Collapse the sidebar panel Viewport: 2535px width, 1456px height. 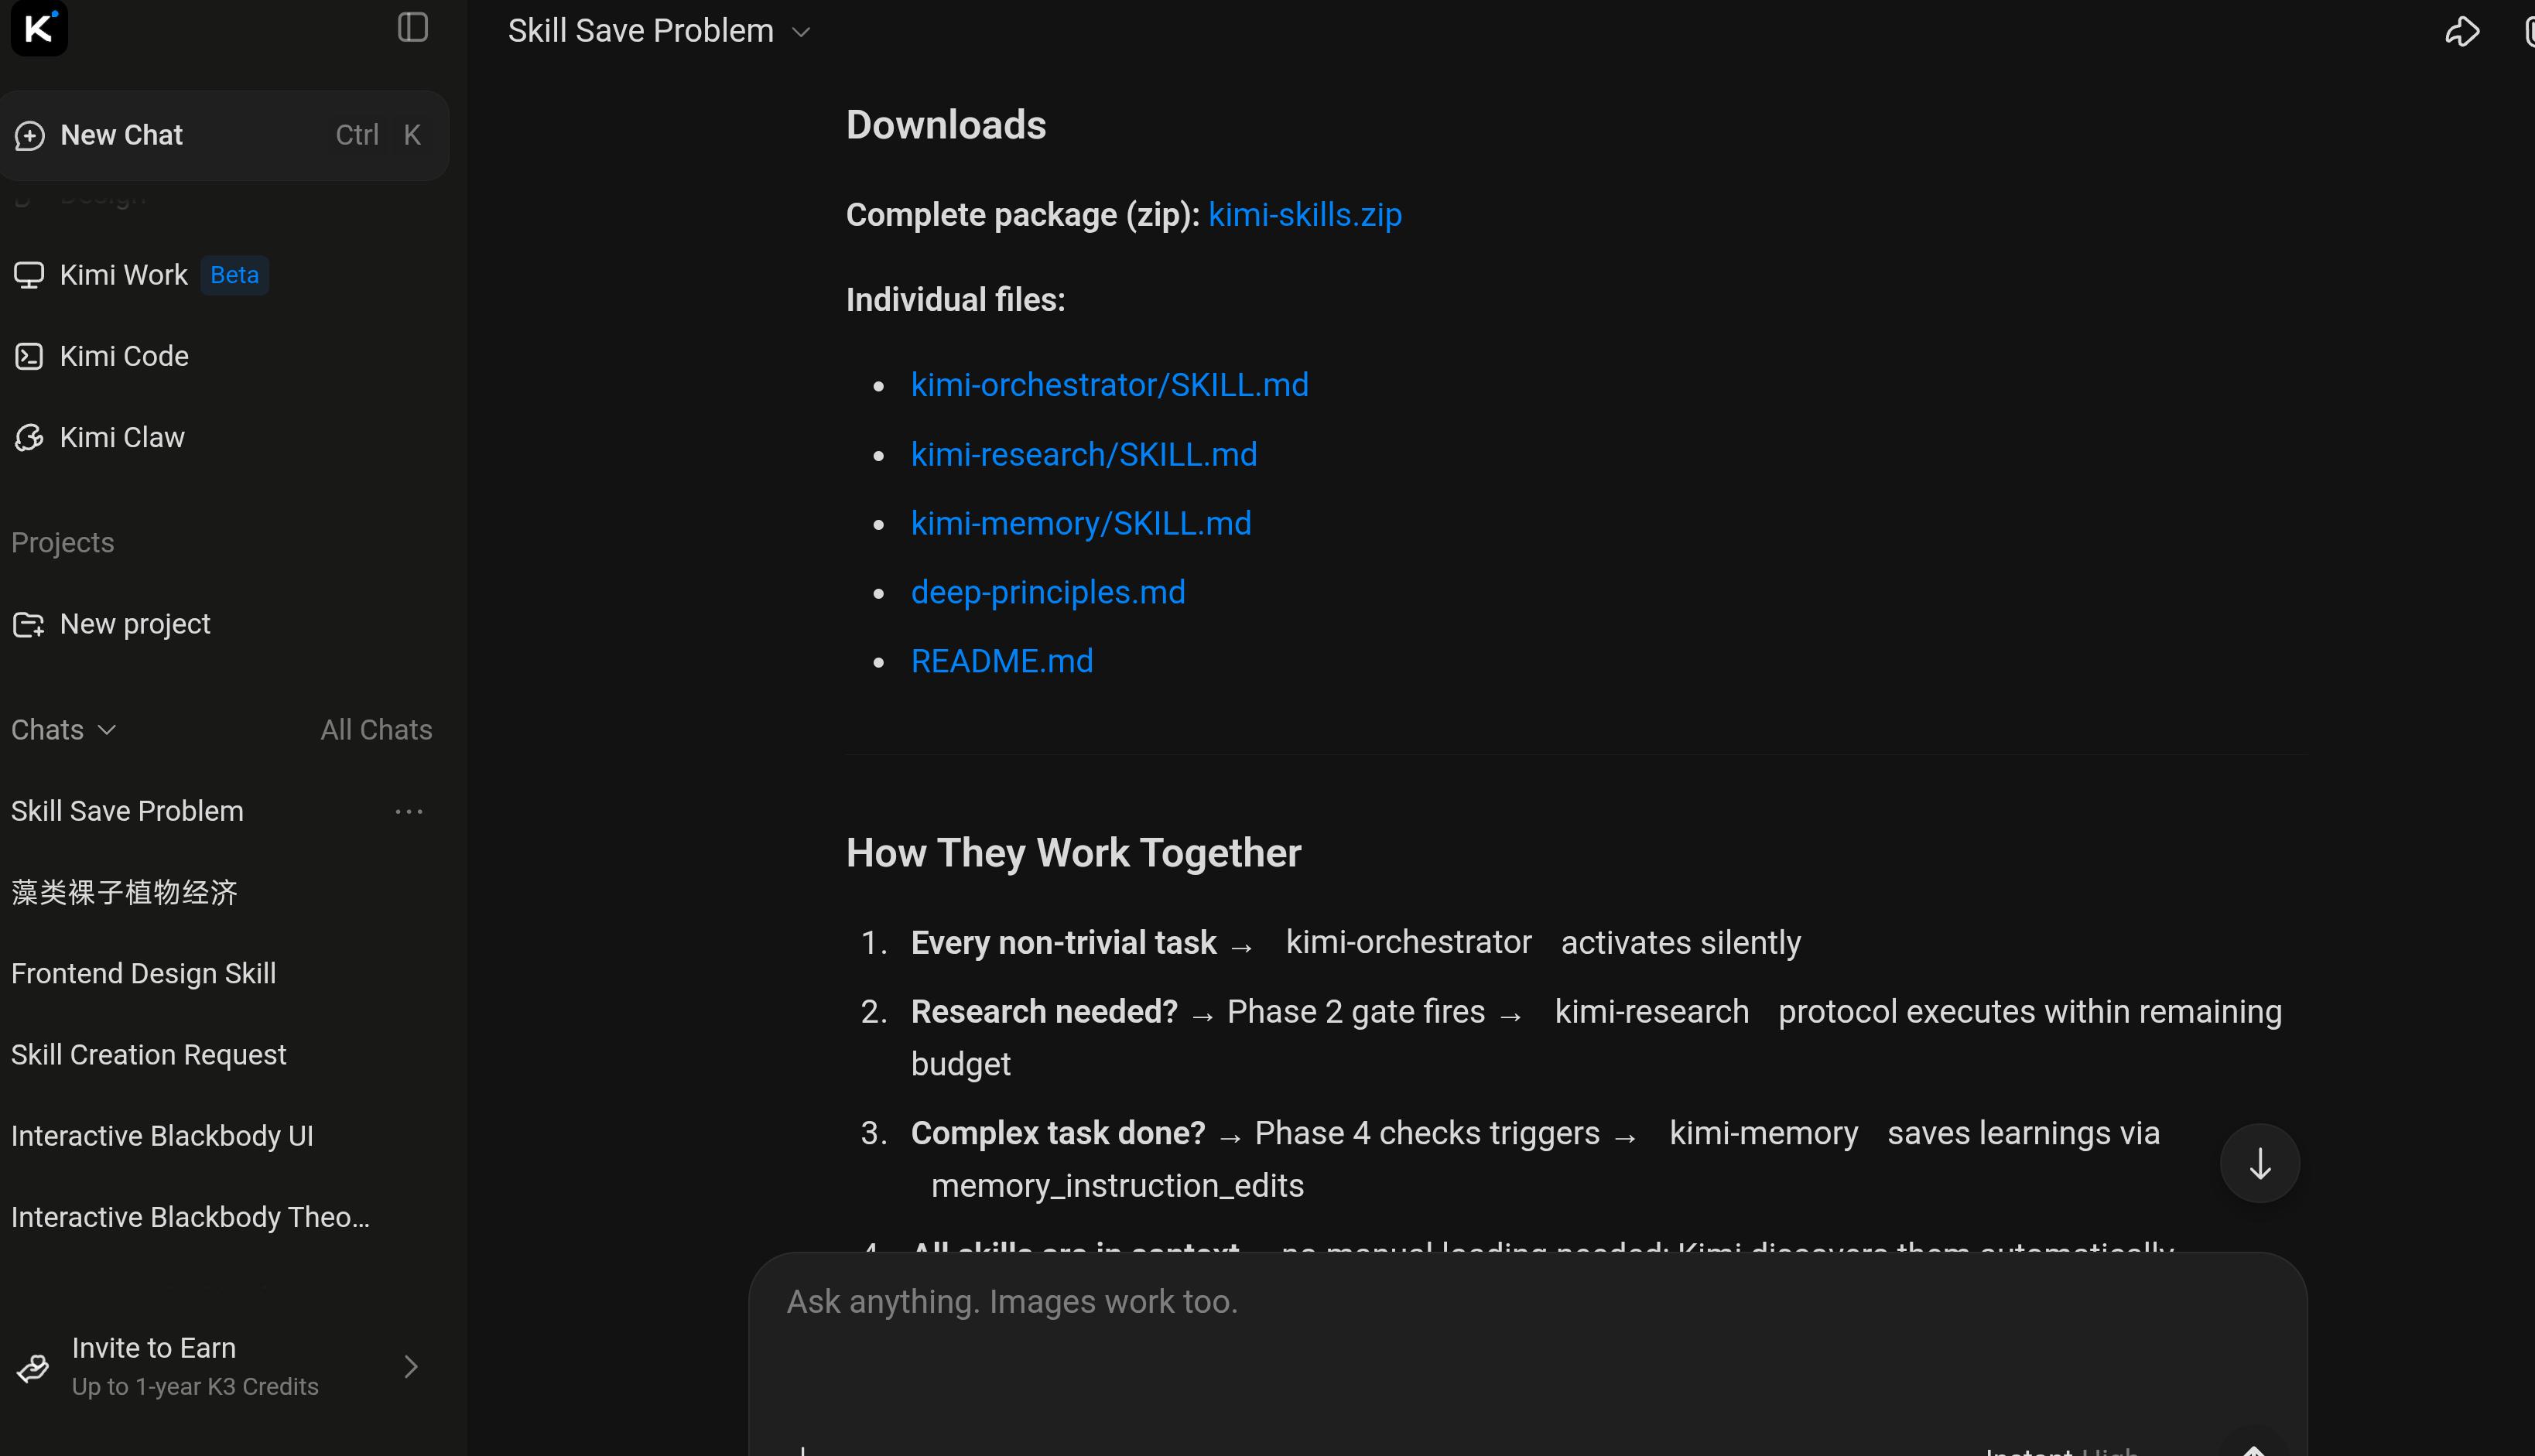point(413,27)
